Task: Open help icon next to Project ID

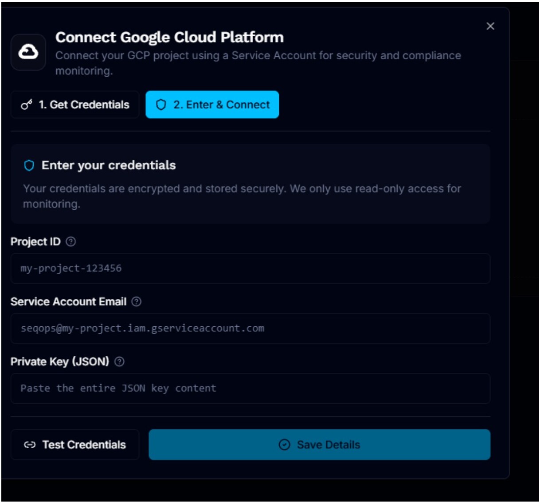Action: (x=71, y=242)
